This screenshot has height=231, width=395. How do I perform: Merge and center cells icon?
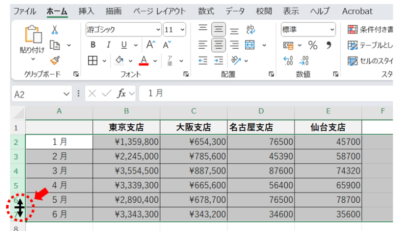(x=250, y=45)
